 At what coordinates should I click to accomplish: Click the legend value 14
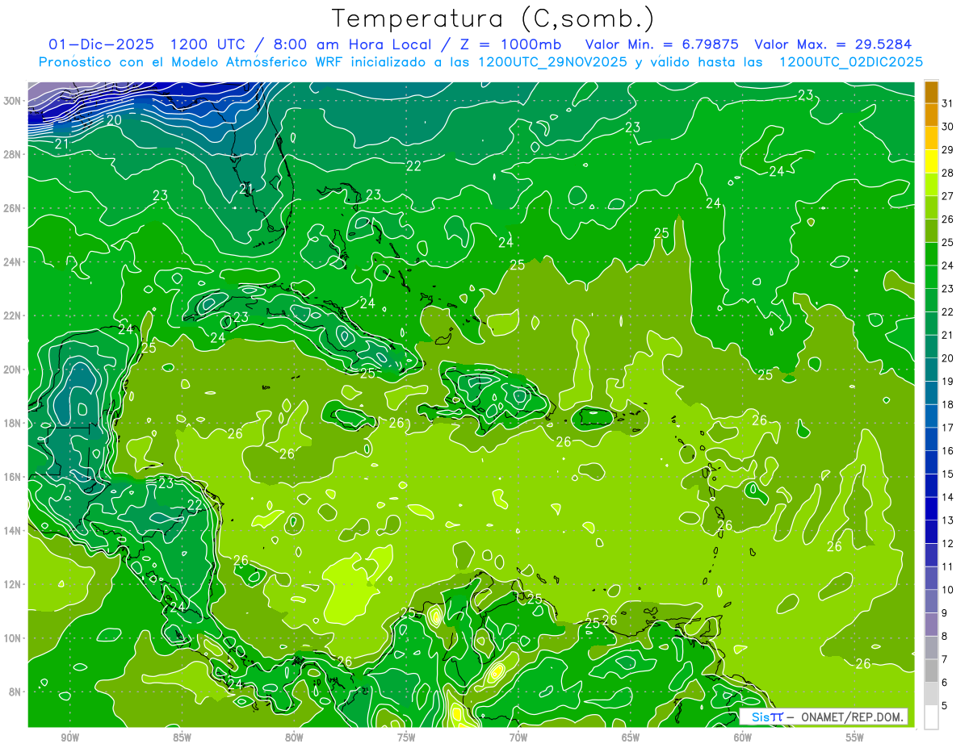(948, 497)
